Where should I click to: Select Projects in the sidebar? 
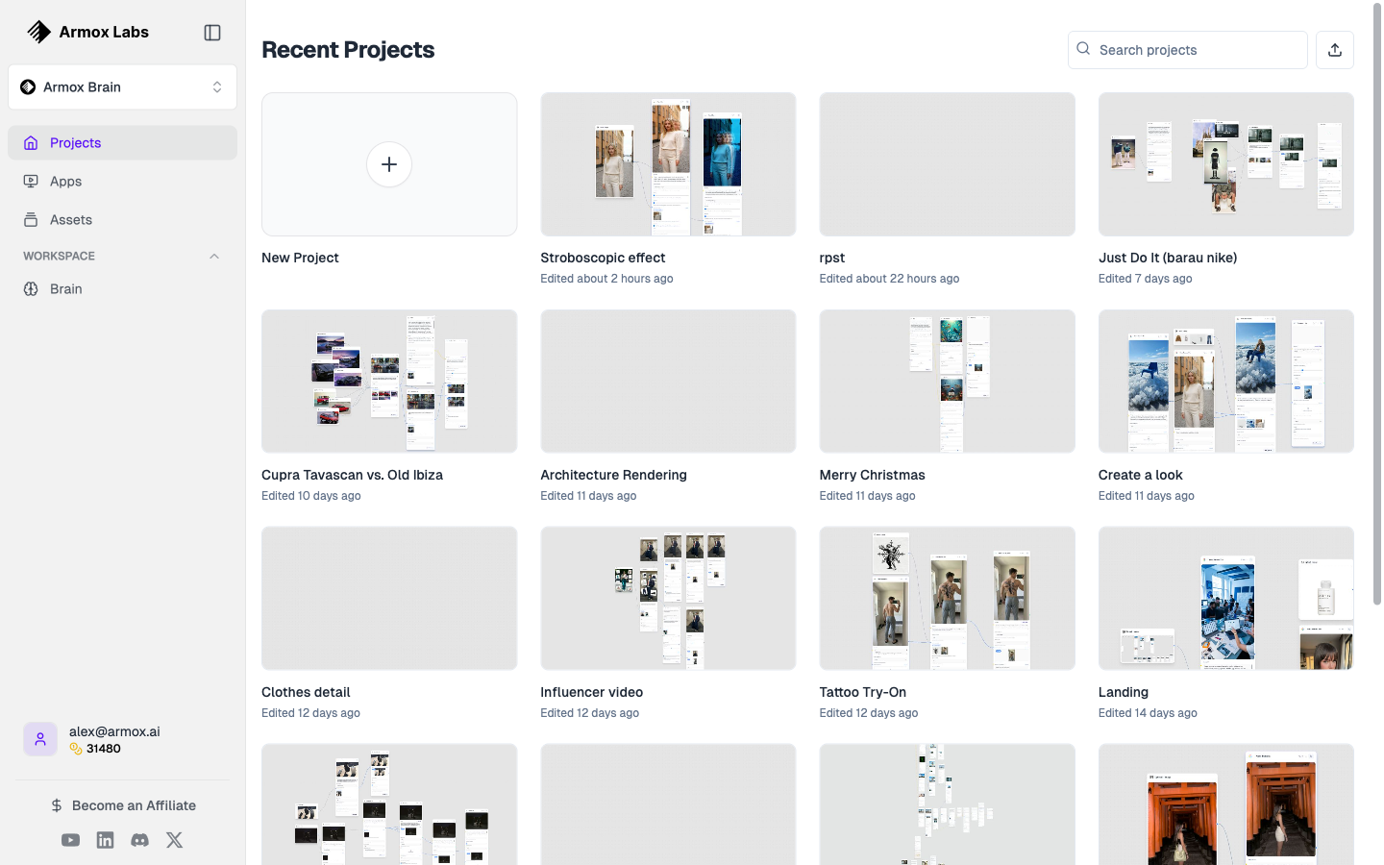pyautogui.click(x=122, y=143)
